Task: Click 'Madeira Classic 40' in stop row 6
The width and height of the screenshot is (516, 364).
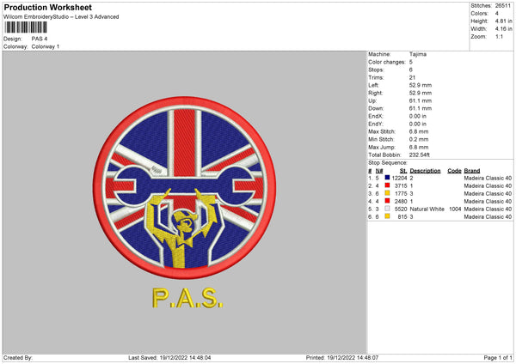Action: tap(488, 217)
